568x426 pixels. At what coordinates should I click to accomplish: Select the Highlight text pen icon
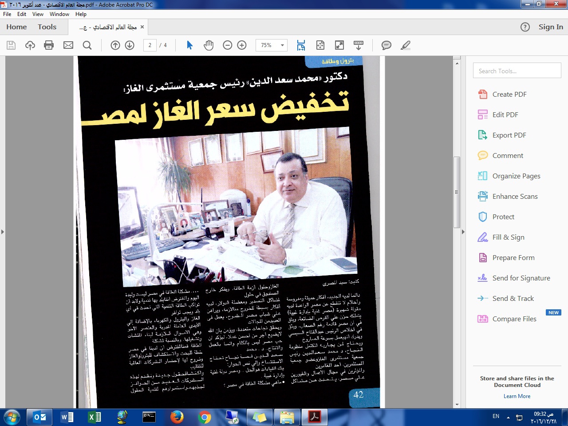[406, 45]
